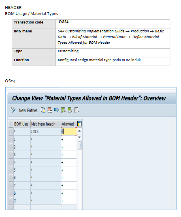Click the vertical scrollbar handle

pos(80,145)
